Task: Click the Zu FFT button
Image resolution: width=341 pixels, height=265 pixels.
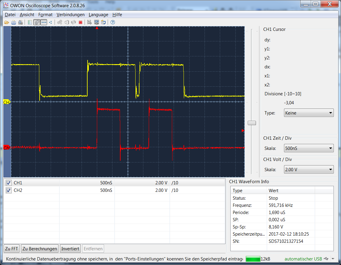Action: pos(11,249)
